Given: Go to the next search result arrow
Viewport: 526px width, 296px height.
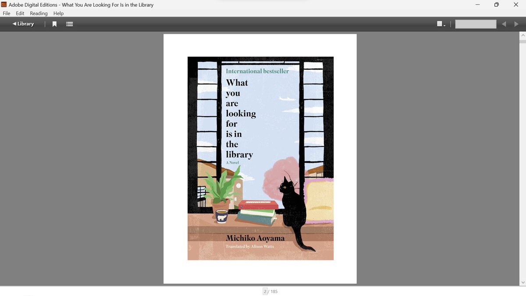Looking at the screenshot, I should [x=516, y=24].
